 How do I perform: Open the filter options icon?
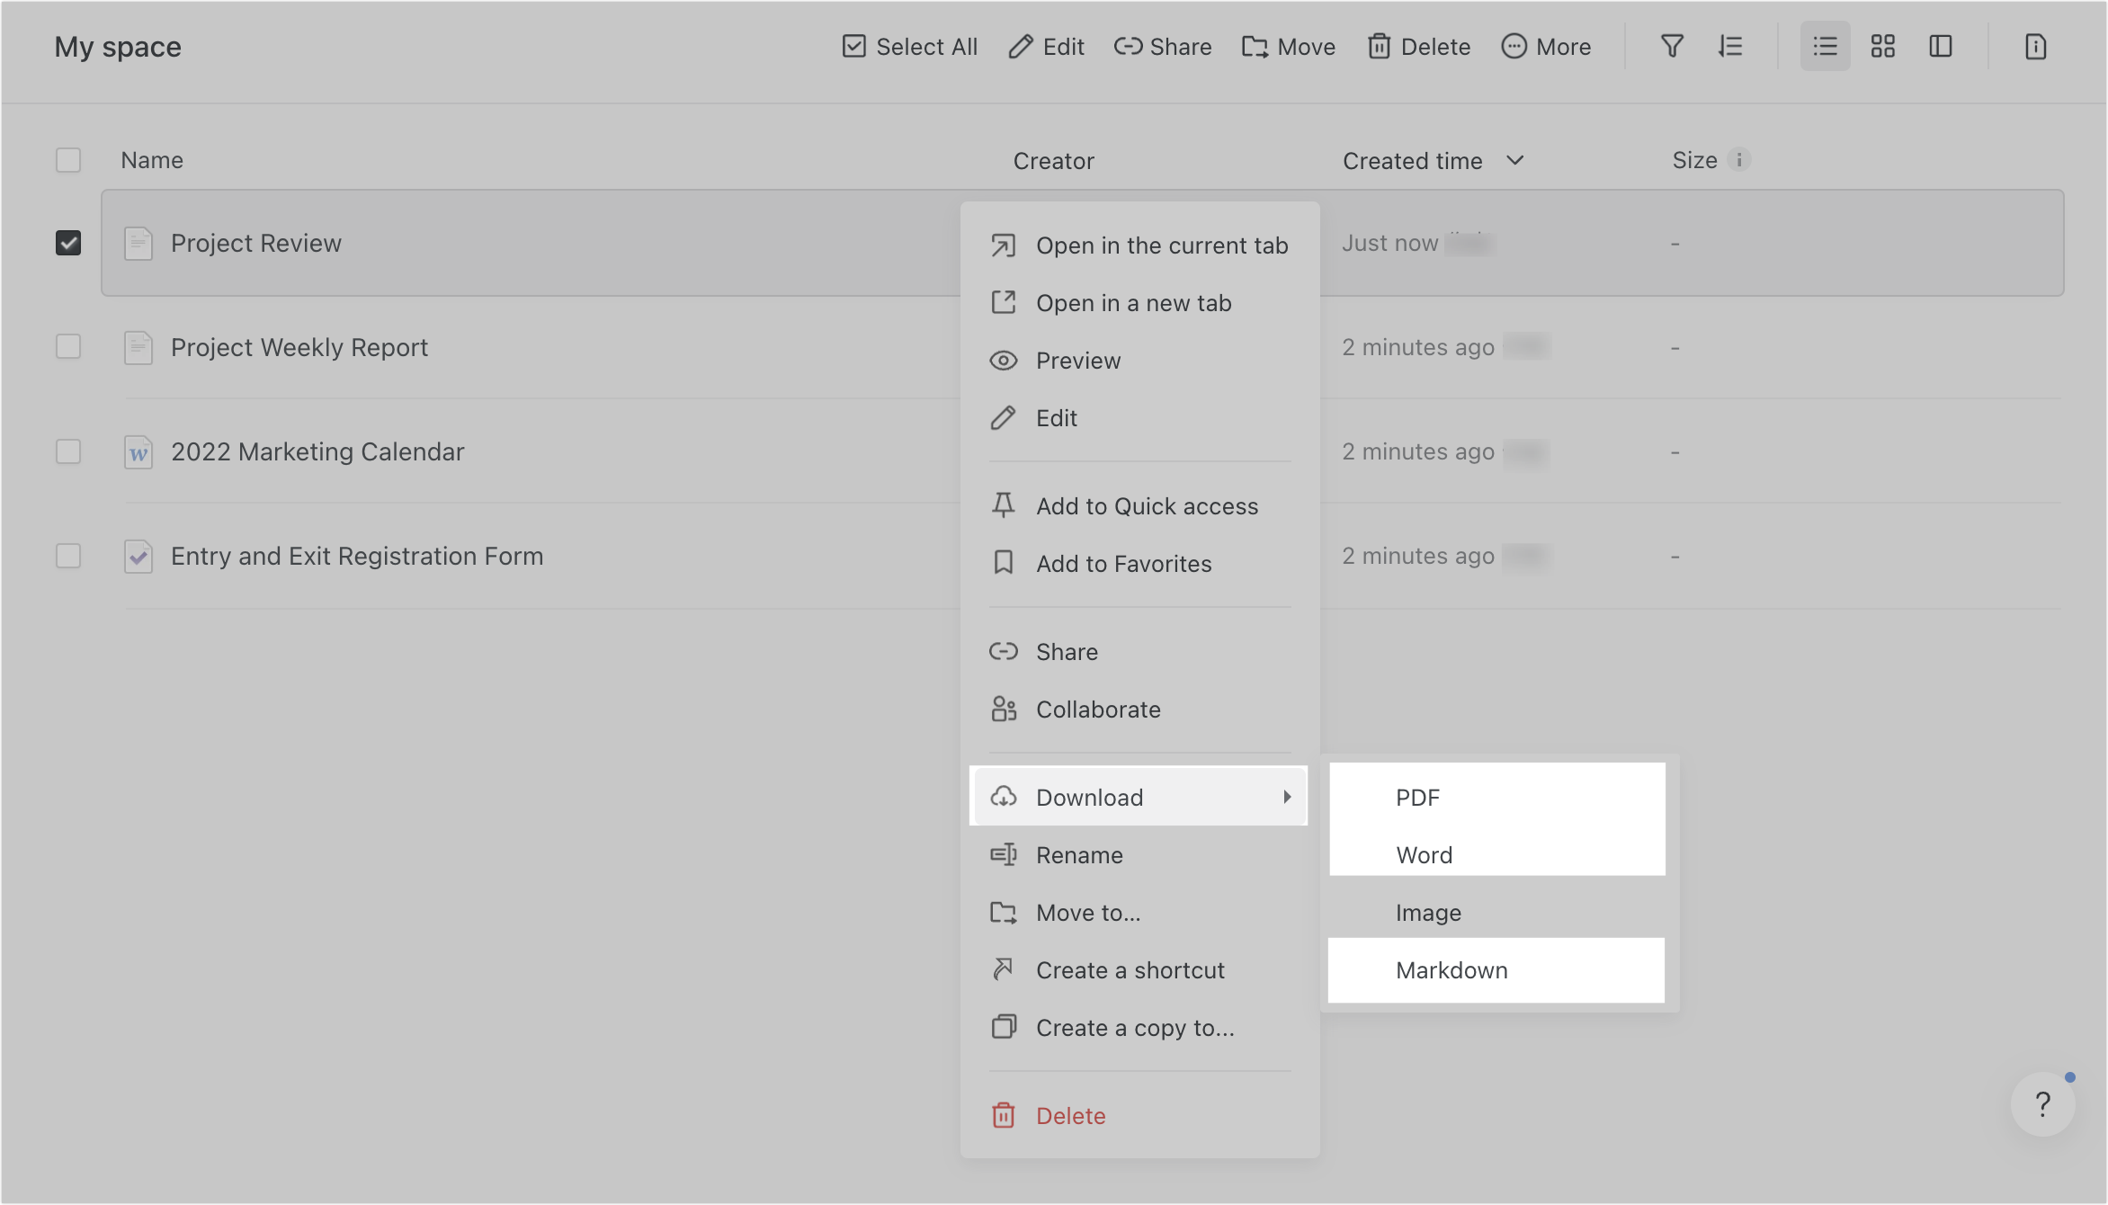click(1671, 46)
